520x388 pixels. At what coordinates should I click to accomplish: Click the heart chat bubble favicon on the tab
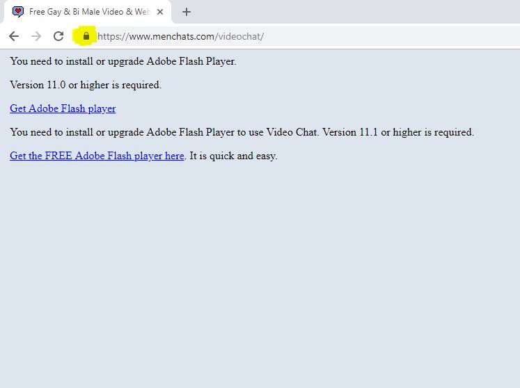pos(18,12)
